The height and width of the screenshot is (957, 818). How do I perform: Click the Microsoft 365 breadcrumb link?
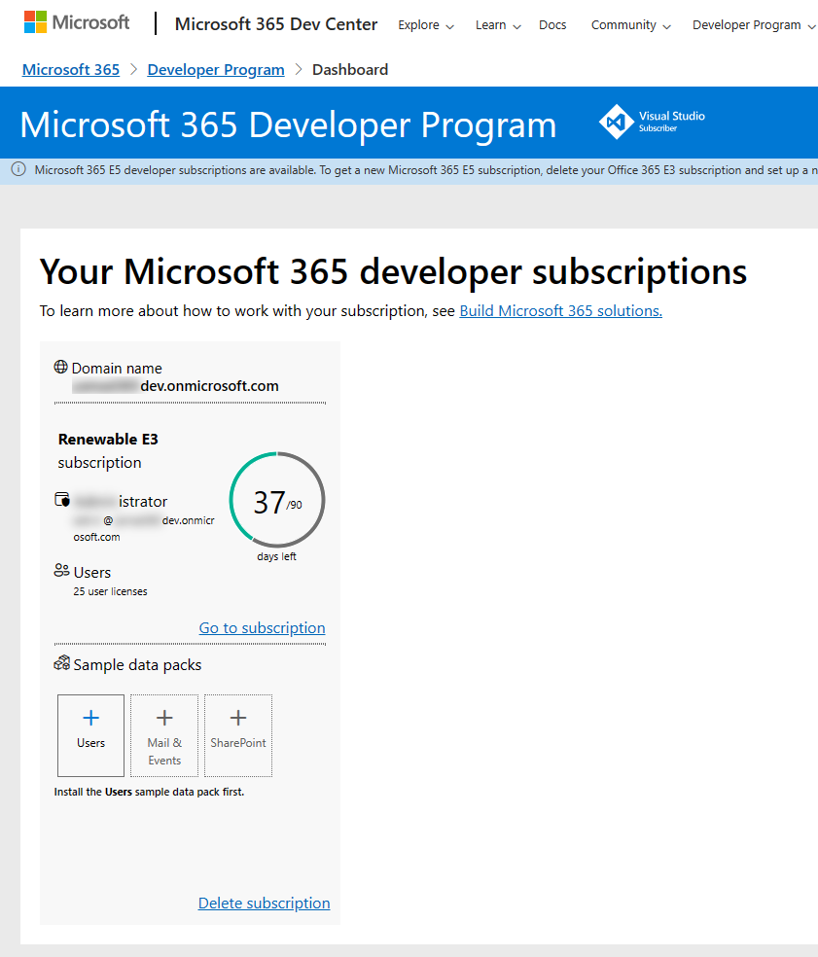[70, 69]
